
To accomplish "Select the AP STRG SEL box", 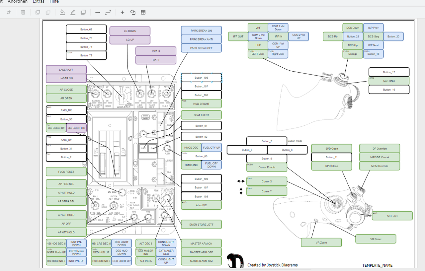I will click(66, 201).
